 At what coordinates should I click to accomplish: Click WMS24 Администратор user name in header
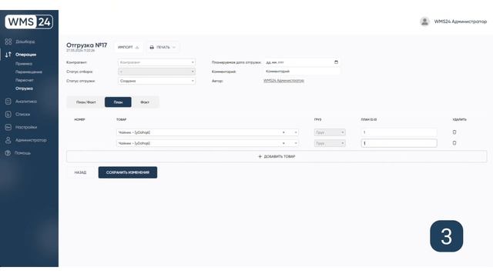coord(461,22)
